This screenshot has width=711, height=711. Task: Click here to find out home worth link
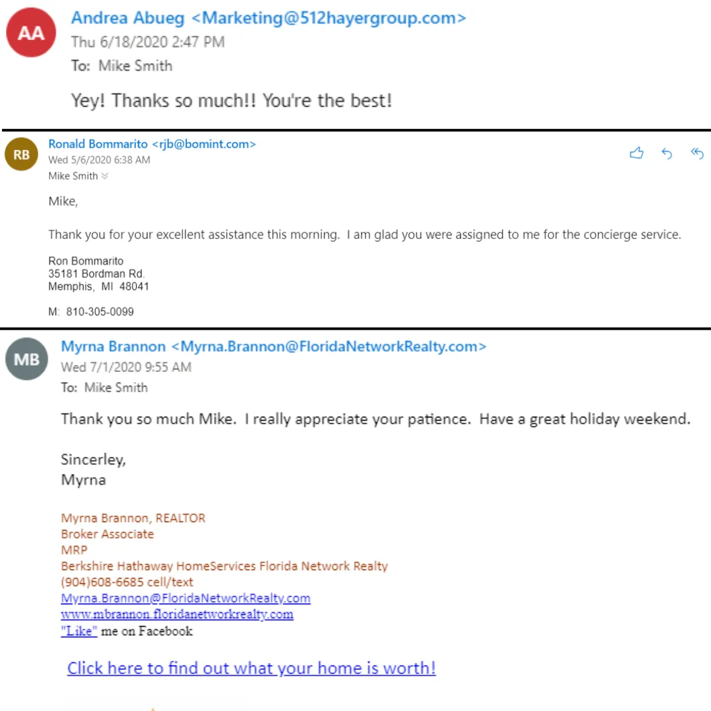(251, 668)
